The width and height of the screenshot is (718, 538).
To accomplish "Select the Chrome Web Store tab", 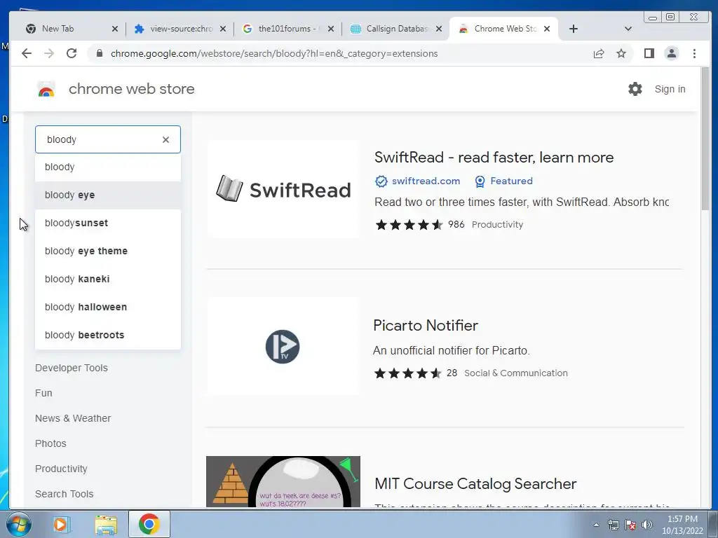I will pyautogui.click(x=505, y=29).
